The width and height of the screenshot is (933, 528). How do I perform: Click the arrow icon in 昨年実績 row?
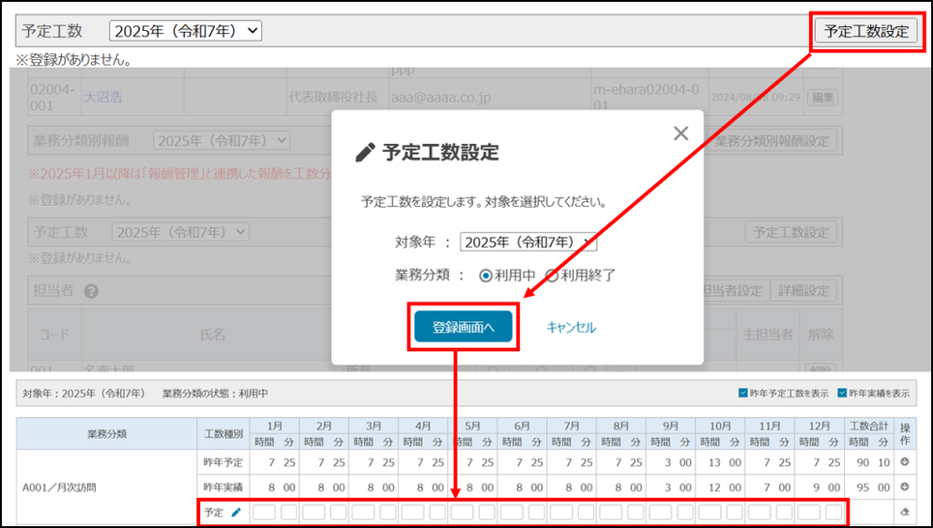point(905,486)
